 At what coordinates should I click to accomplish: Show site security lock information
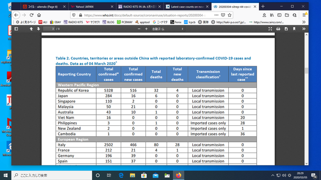tap(80, 15)
